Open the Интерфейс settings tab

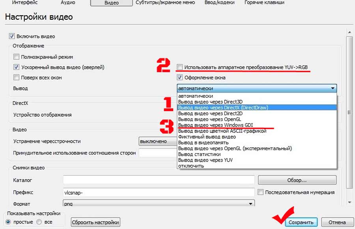coord(25,3)
